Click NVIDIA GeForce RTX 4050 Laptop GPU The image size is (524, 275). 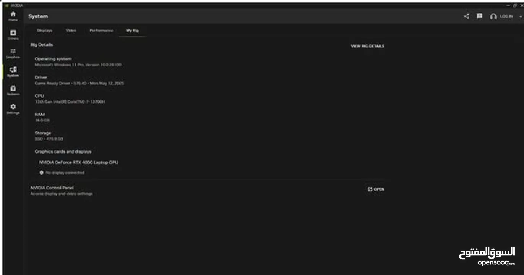79,162
